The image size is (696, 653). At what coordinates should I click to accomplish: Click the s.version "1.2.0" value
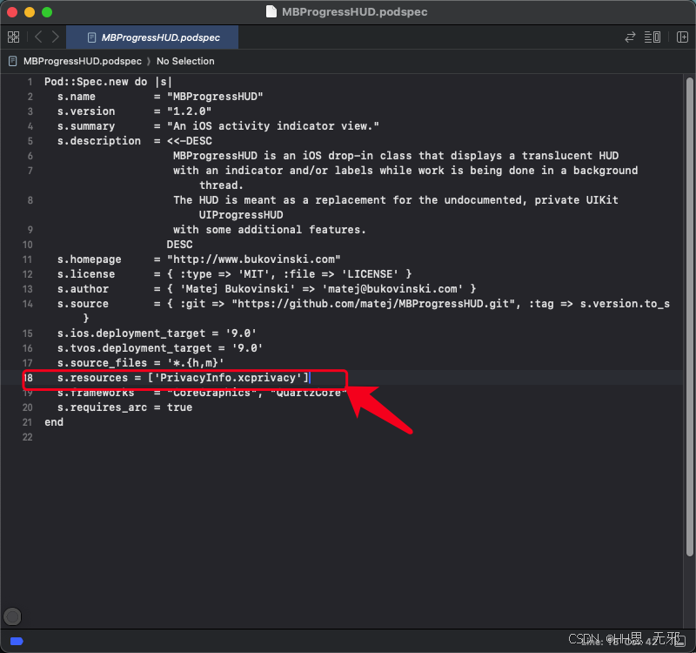pos(189,111)
